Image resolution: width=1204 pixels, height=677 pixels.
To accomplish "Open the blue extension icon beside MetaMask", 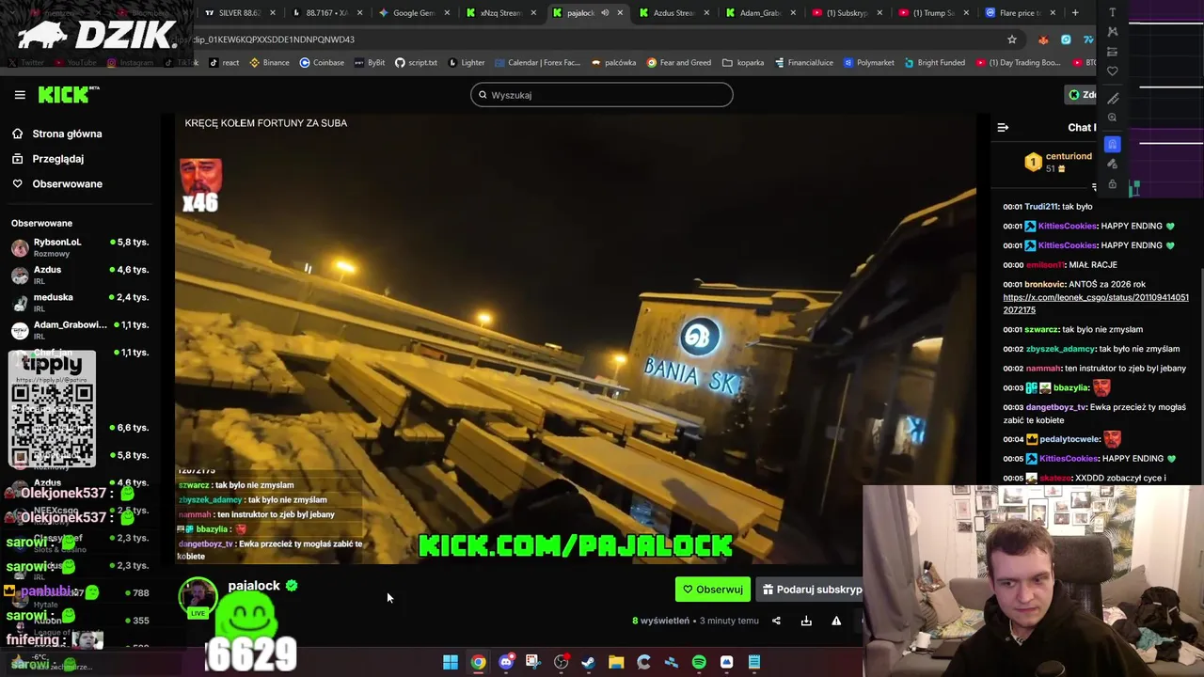I will click(1066, 39).
